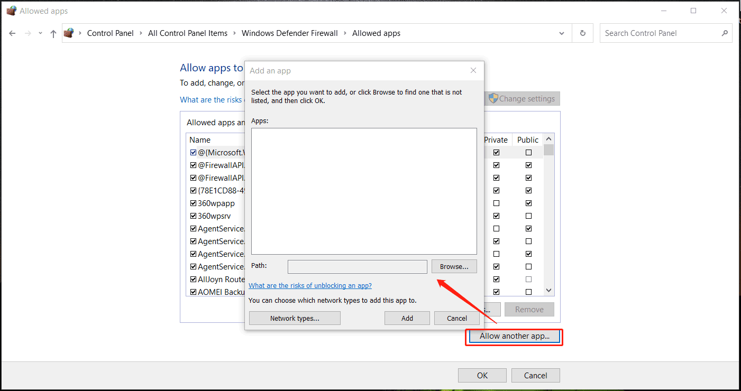Open the recent pages dropdown beside navigation arrows
This screenshot has height=391, width=741.
[x=40, y=33]
